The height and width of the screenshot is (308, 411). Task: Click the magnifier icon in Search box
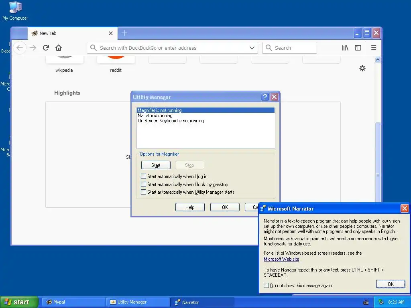tap(269, 48)
